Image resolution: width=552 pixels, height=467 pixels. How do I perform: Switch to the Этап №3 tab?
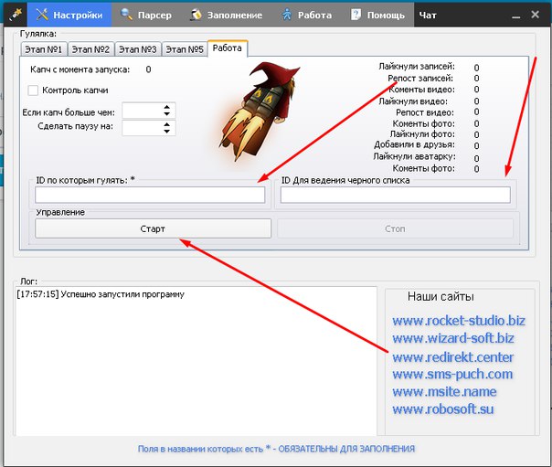(x=138, y=49)
